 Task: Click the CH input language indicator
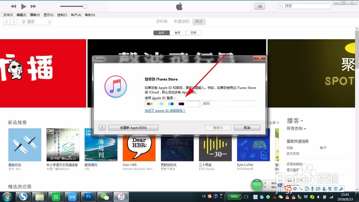coord(204,197)
